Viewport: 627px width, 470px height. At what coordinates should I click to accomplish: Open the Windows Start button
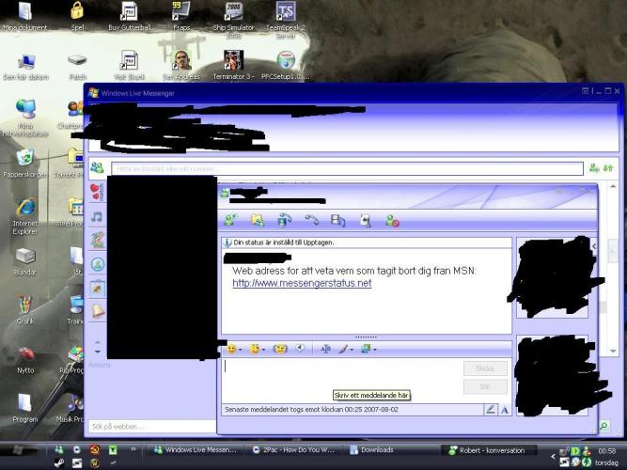[18, 450]
